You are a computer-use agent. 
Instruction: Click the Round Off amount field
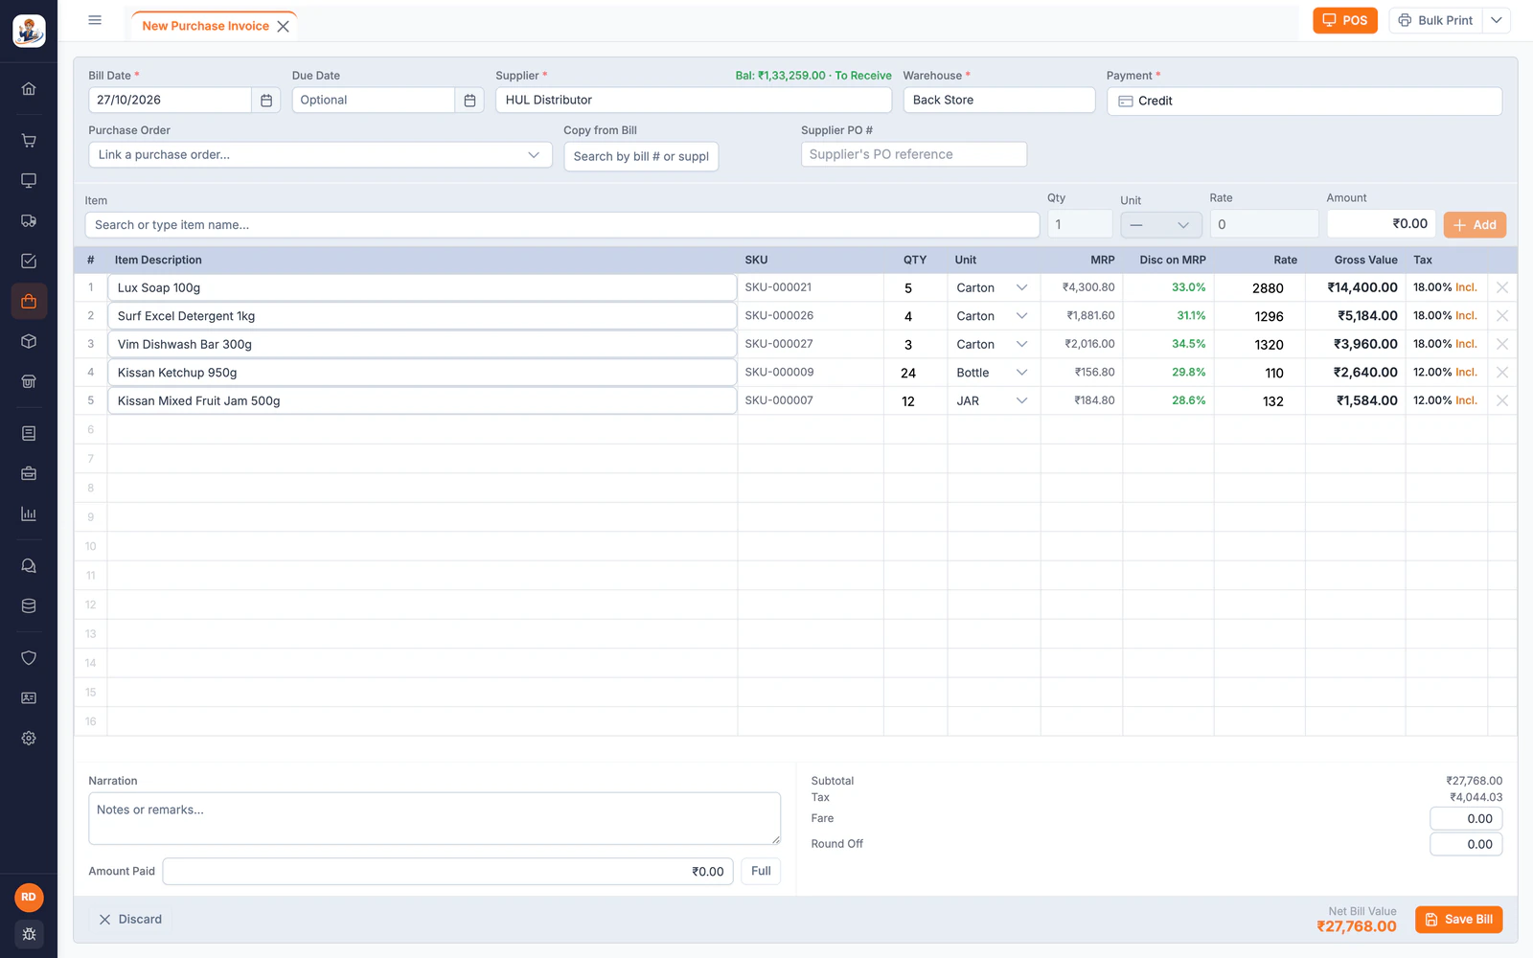tap(1466, 844)
